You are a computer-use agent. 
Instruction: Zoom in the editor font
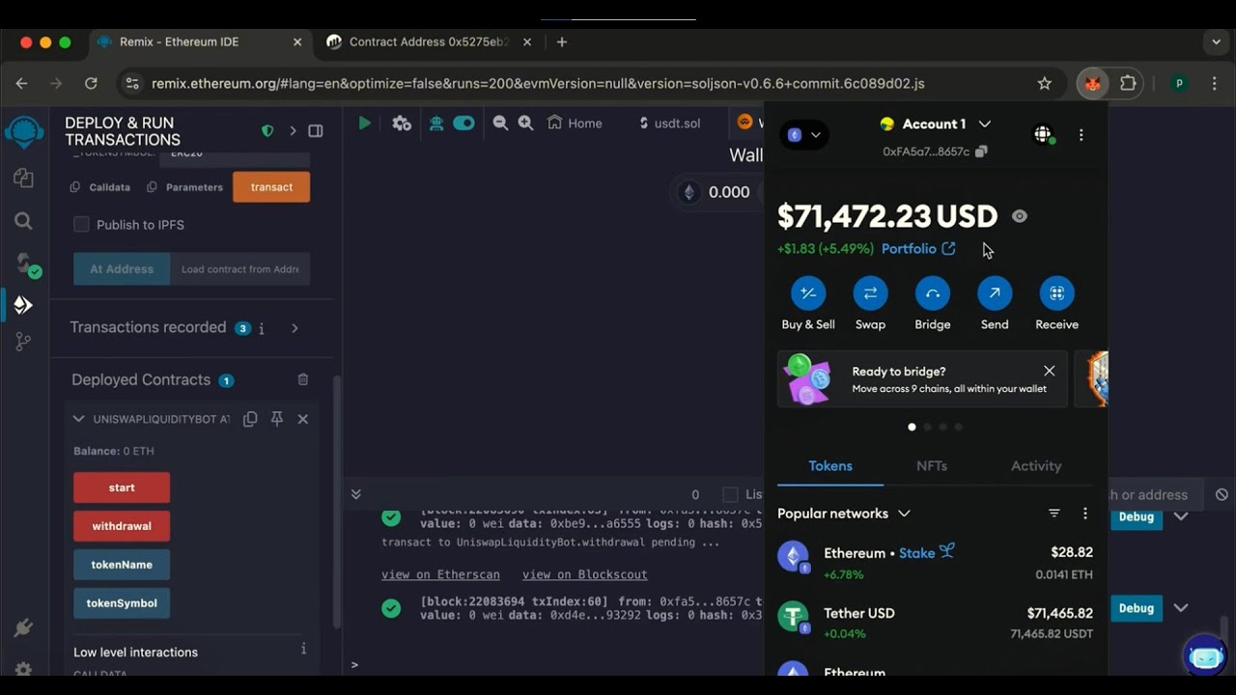coord(525,123)
